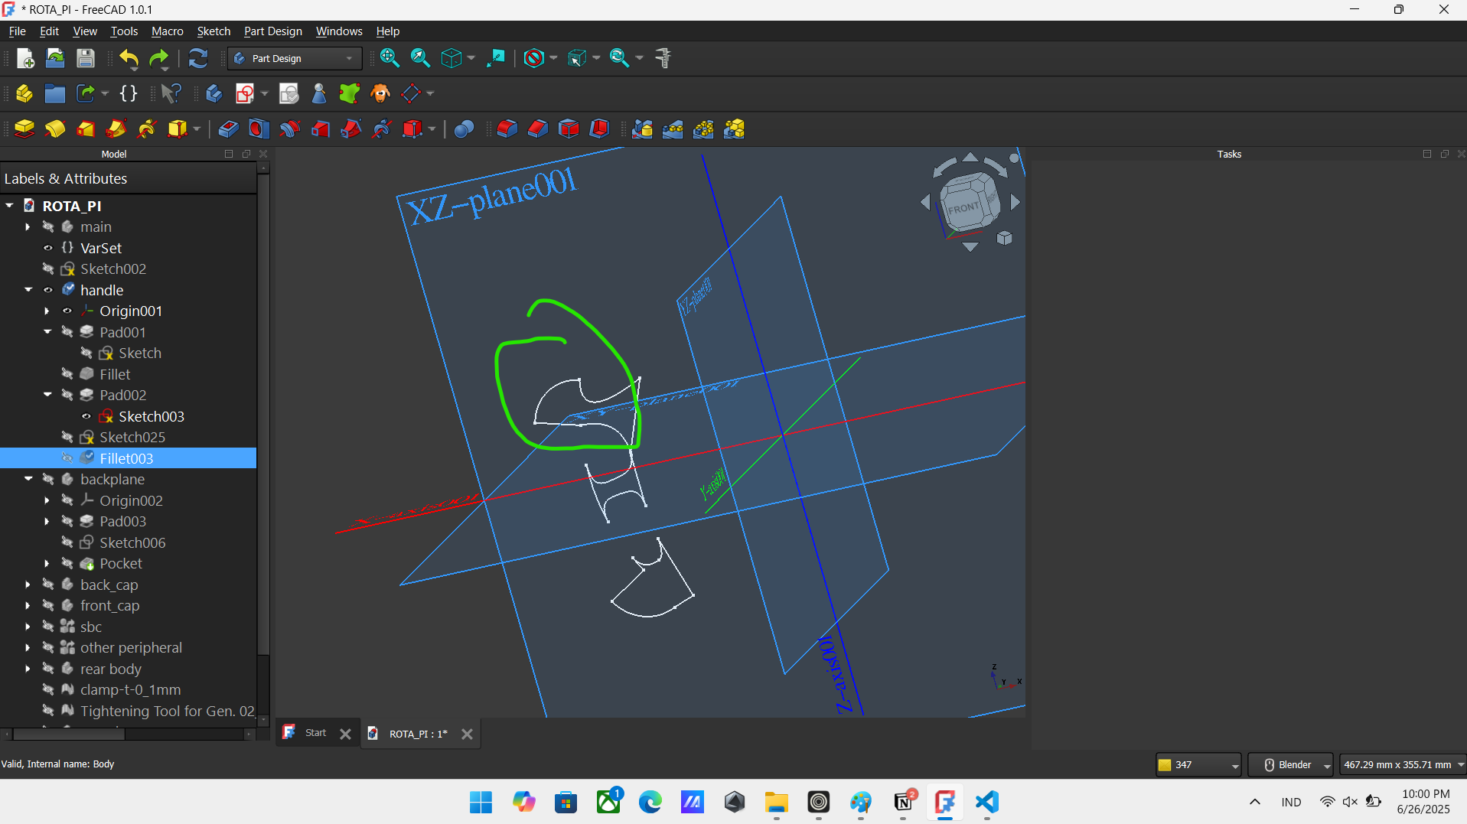
Task: Click the Create sketch icon
Action: [245, 93]
